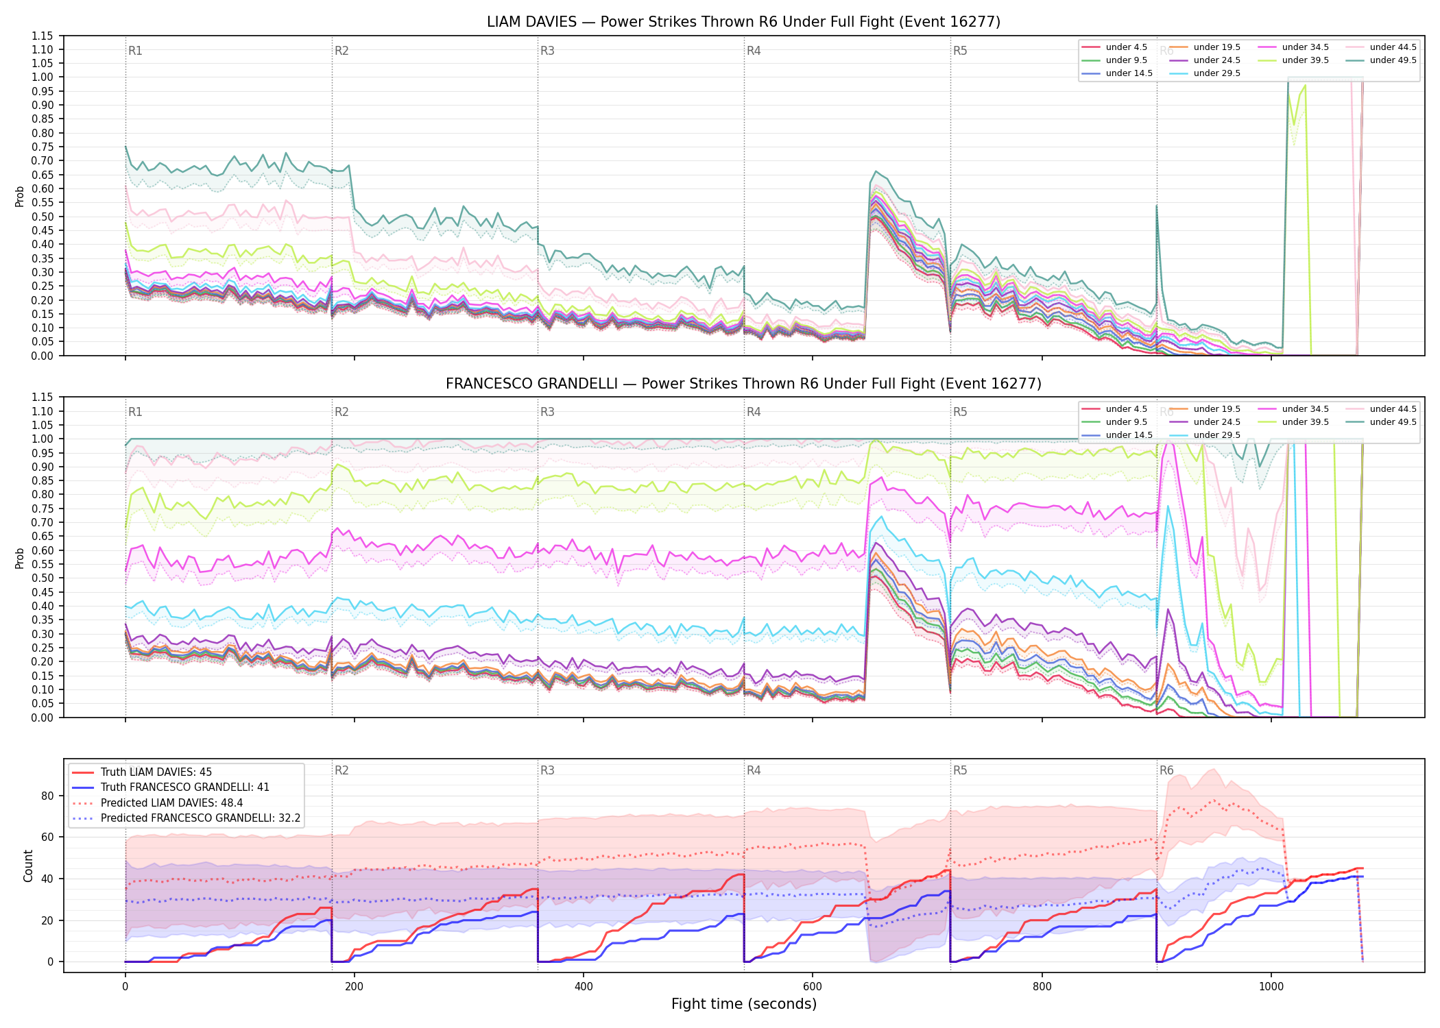1440x1028 pixels.
Task: Click R3 round marker in Count chart
Action: click(x=547, y=770)
